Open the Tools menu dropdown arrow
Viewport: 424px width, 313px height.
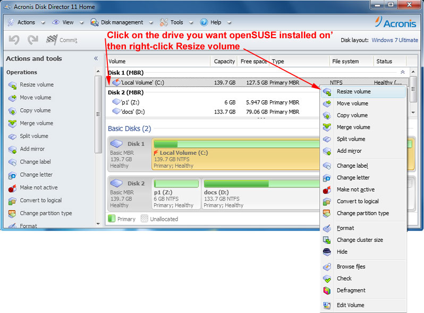pos(191,23)
